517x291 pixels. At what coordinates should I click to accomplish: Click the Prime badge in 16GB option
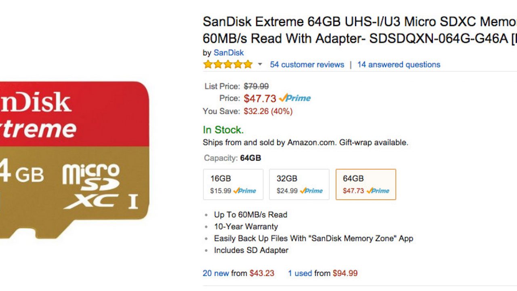[x=245, y=191]
